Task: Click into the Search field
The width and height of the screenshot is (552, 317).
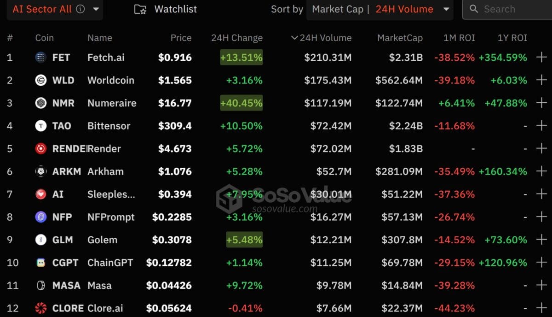Action: point(508,9)
